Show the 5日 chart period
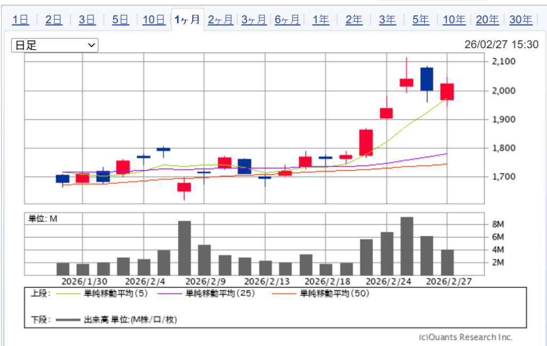547x346 pixels. click(x=121, y=20)
